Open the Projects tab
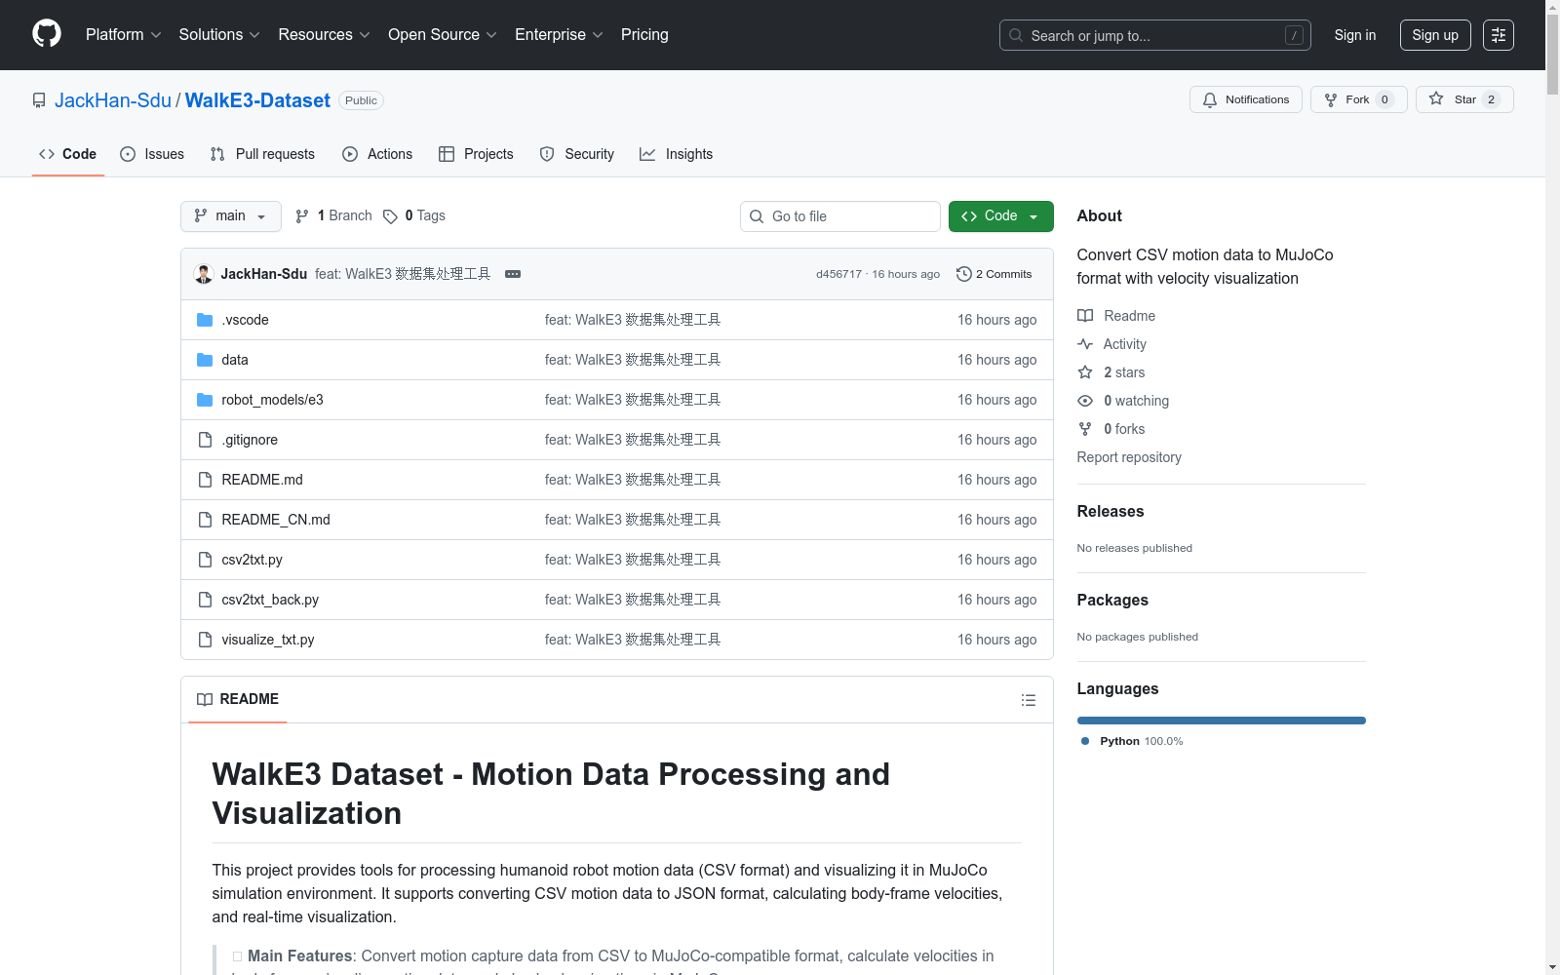The width and height of the screenshot is (1560, 975). click(476, 154)
